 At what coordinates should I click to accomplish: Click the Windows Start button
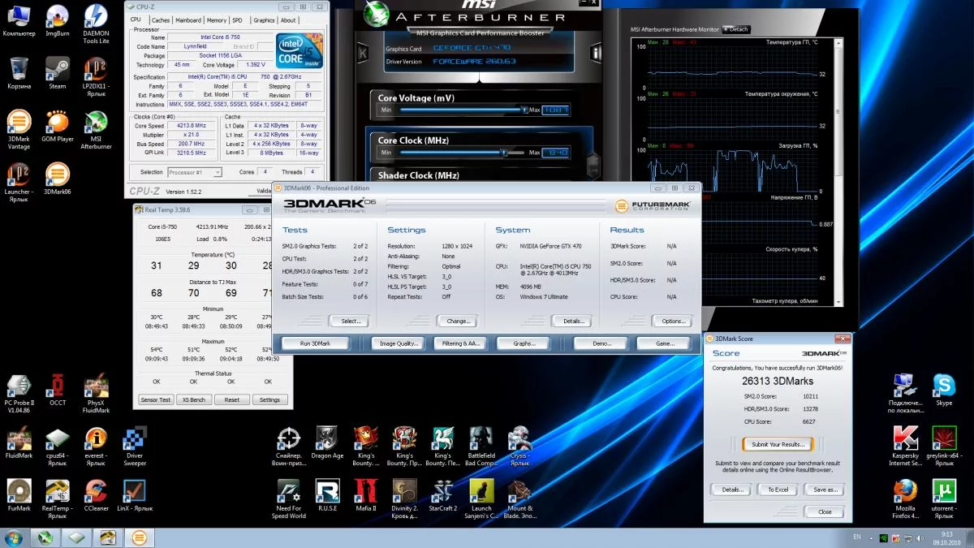[14, 537]
